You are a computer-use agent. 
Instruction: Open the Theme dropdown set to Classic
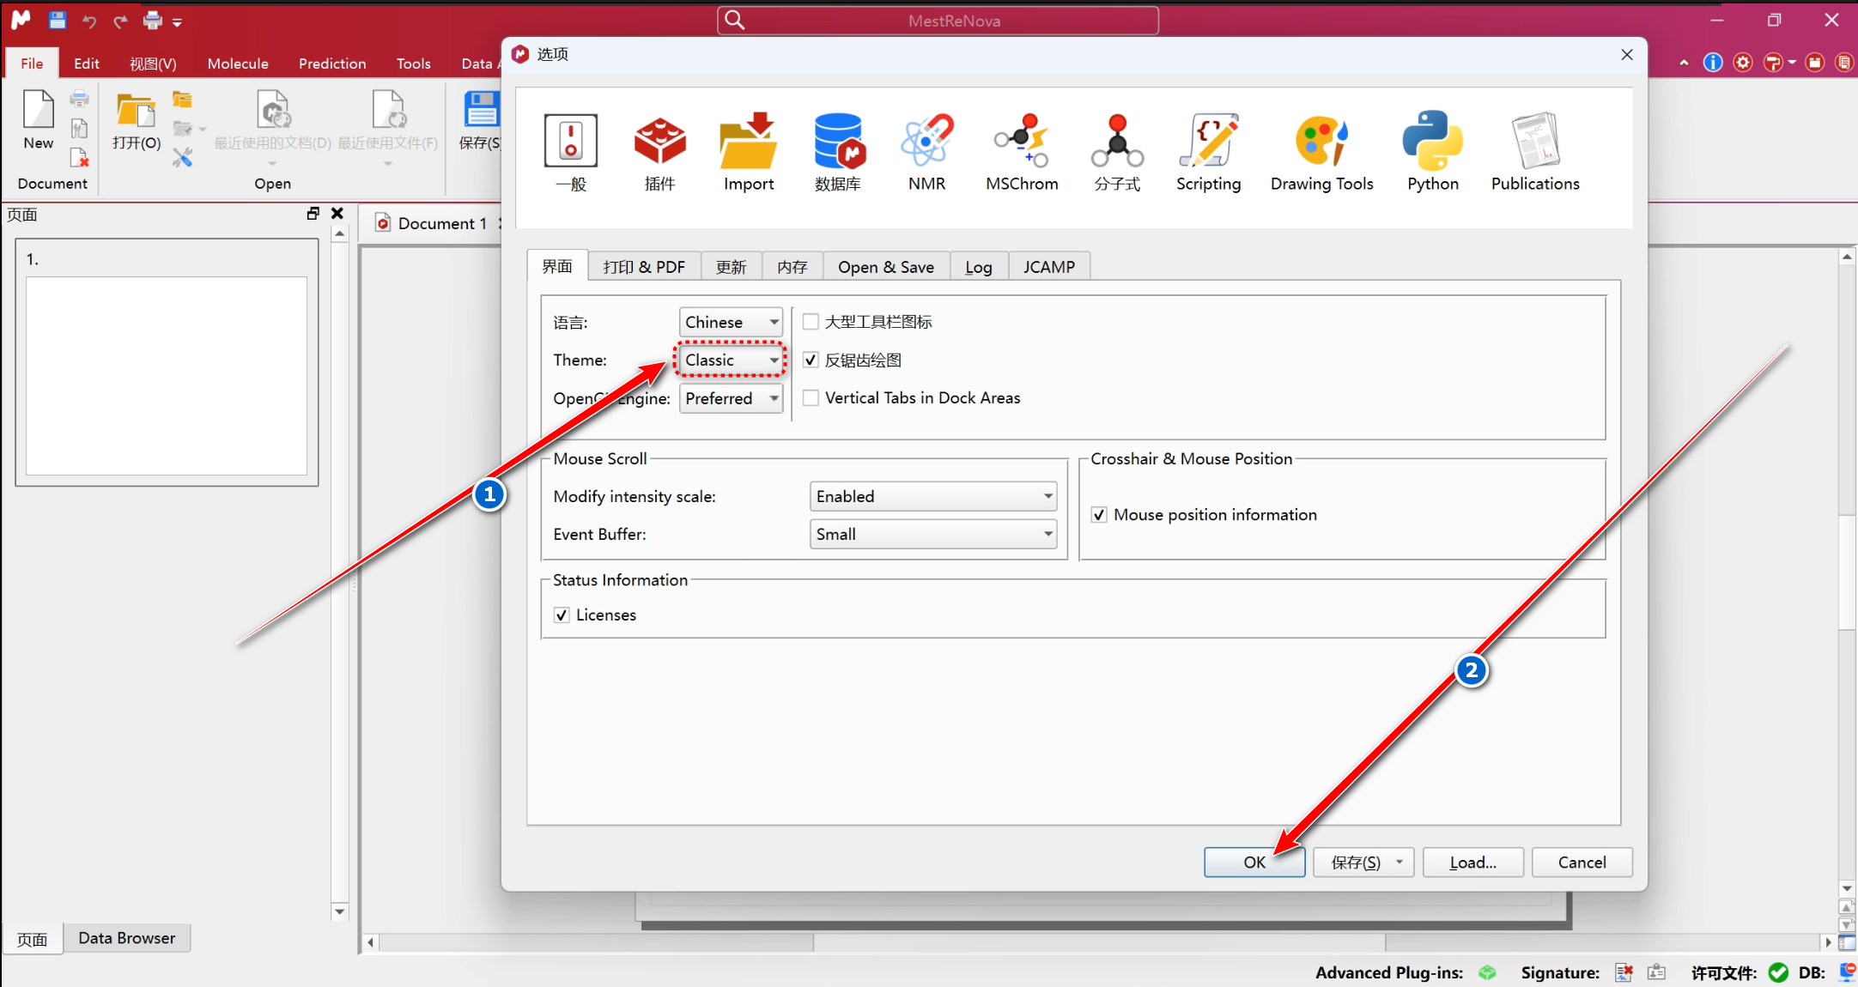click(731, 360)
